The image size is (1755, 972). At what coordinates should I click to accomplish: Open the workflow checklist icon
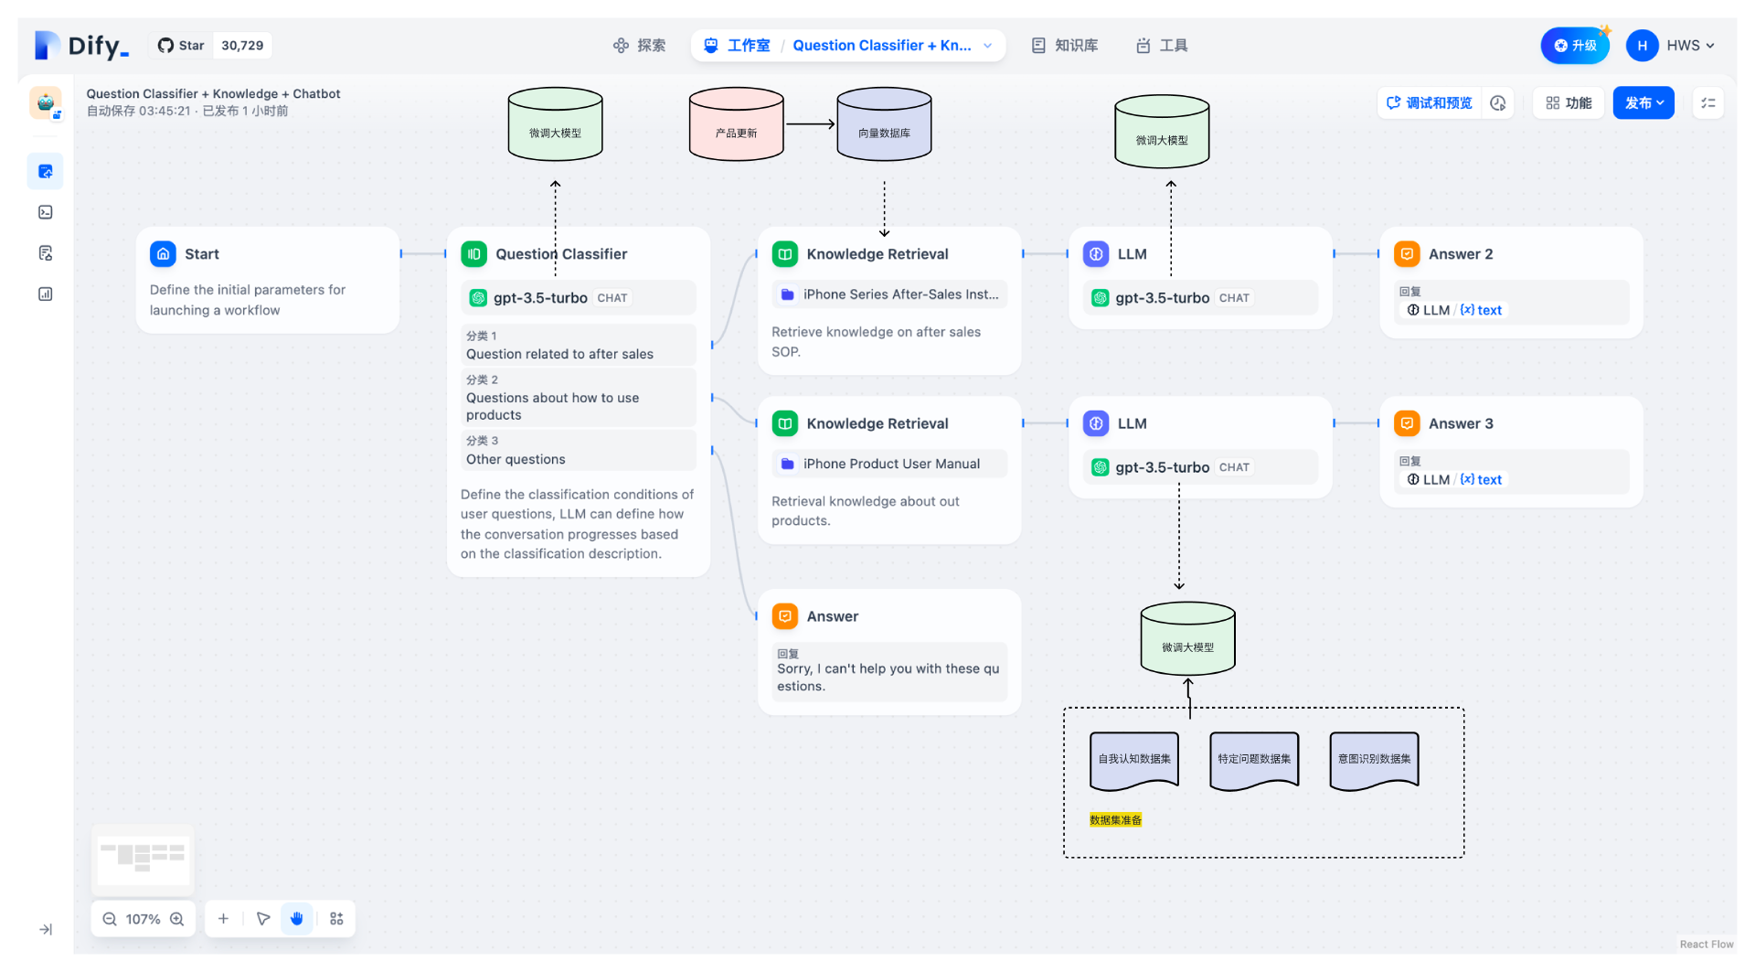click(1707, 103)
